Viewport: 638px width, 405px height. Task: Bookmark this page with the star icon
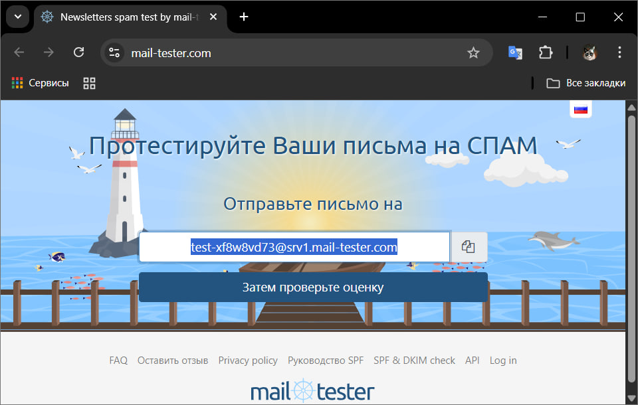[x=473, y=53]
